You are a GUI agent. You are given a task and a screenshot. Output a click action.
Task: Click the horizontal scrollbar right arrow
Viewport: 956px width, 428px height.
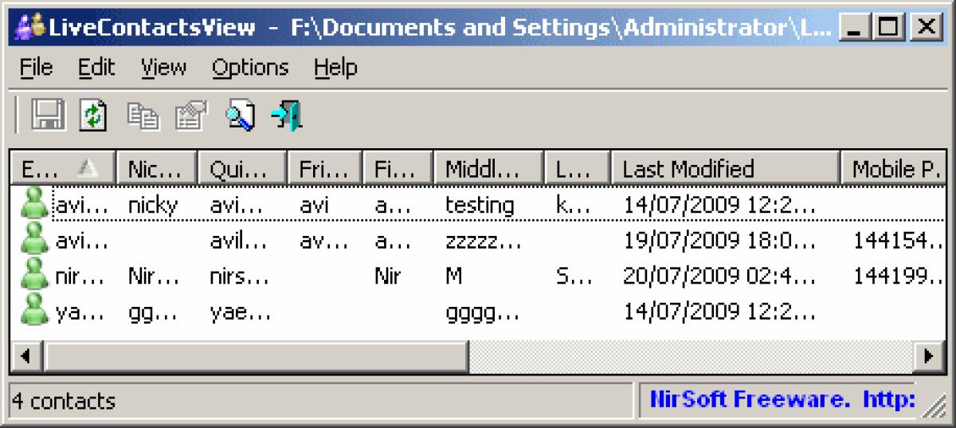(929, 355)
